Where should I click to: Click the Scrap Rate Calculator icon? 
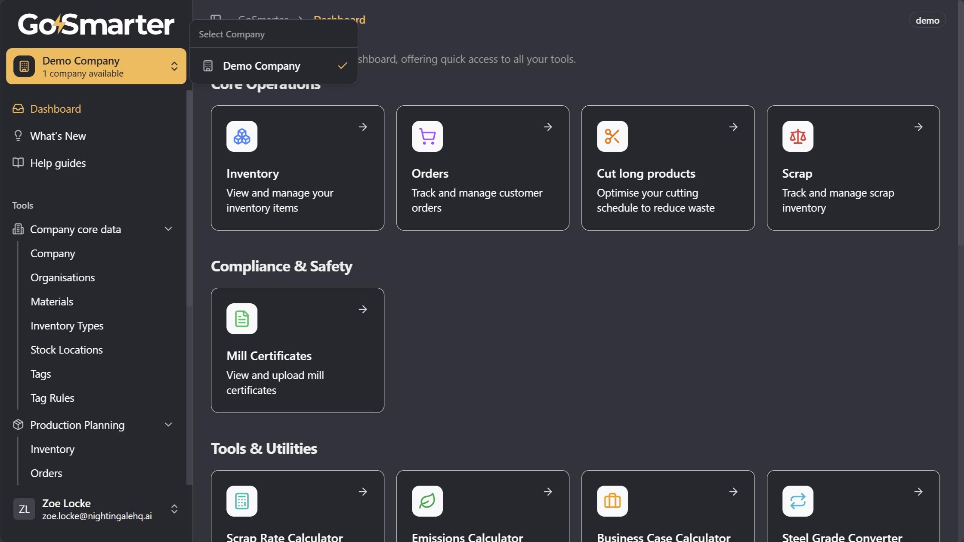point(242,501)
